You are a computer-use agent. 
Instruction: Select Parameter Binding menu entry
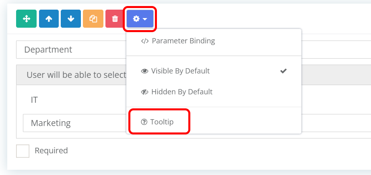click(214, 41)
